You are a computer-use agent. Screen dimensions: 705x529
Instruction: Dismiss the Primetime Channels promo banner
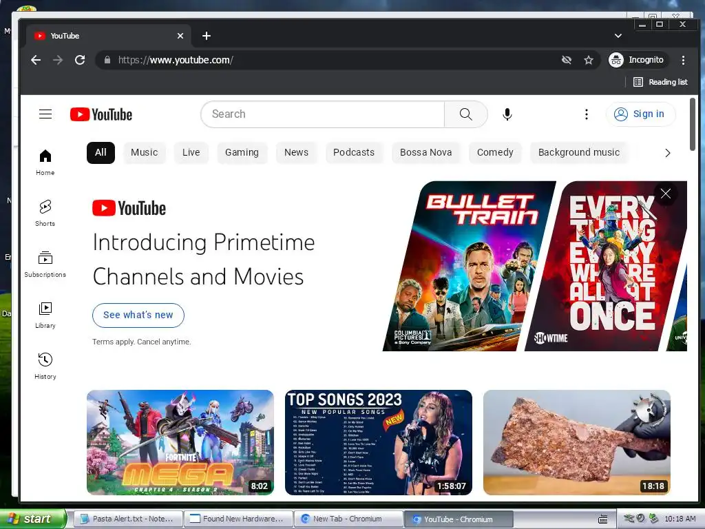(666, 194)
